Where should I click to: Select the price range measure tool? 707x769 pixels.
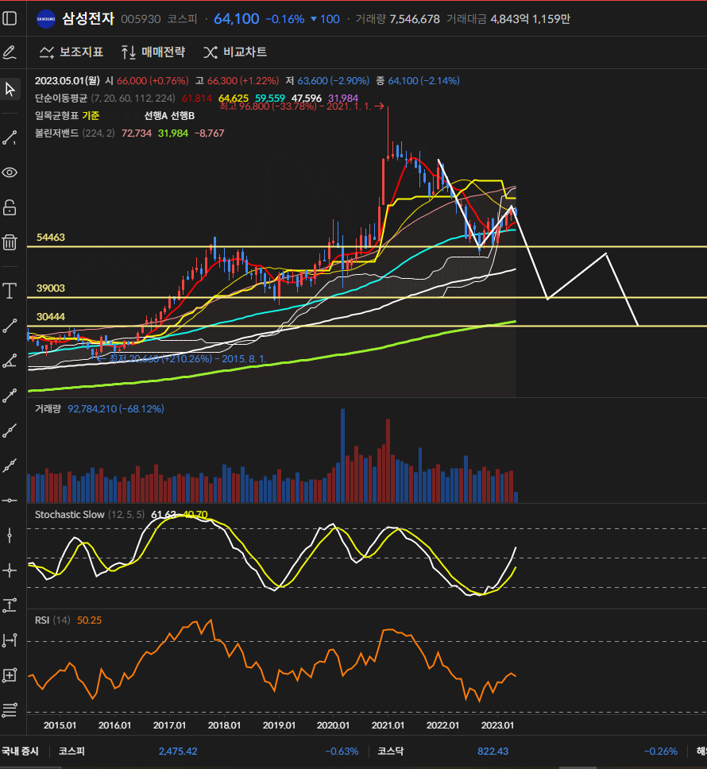tap(10, 605)
